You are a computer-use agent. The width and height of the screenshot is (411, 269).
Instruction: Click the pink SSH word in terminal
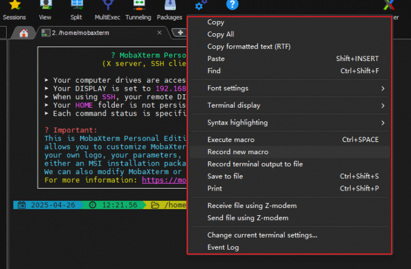[109, 97]
